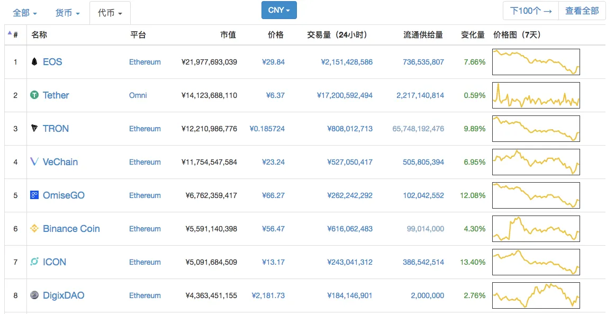The width and height of the screenshot is (615, 314).
Task: Click the TRON coin logo icon
Action: point(34,128)
